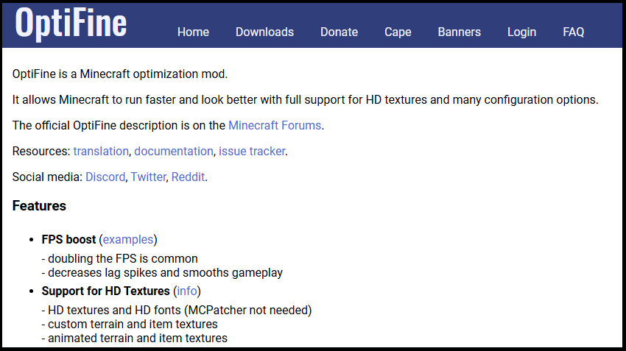Open HD Textures info link
Screen dimensions: 626x351
coord(187,291)
